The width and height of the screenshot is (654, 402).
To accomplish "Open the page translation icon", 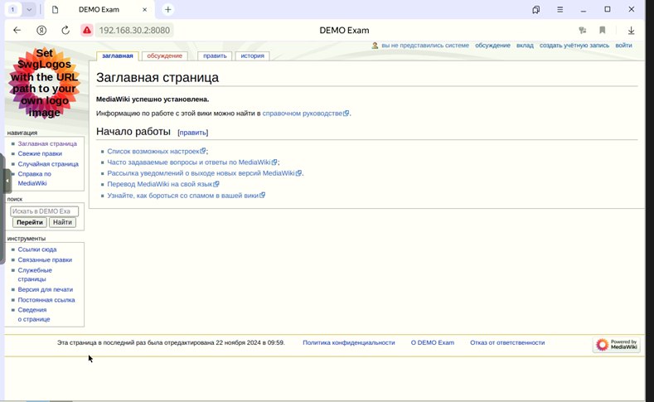I will (583, 30).
